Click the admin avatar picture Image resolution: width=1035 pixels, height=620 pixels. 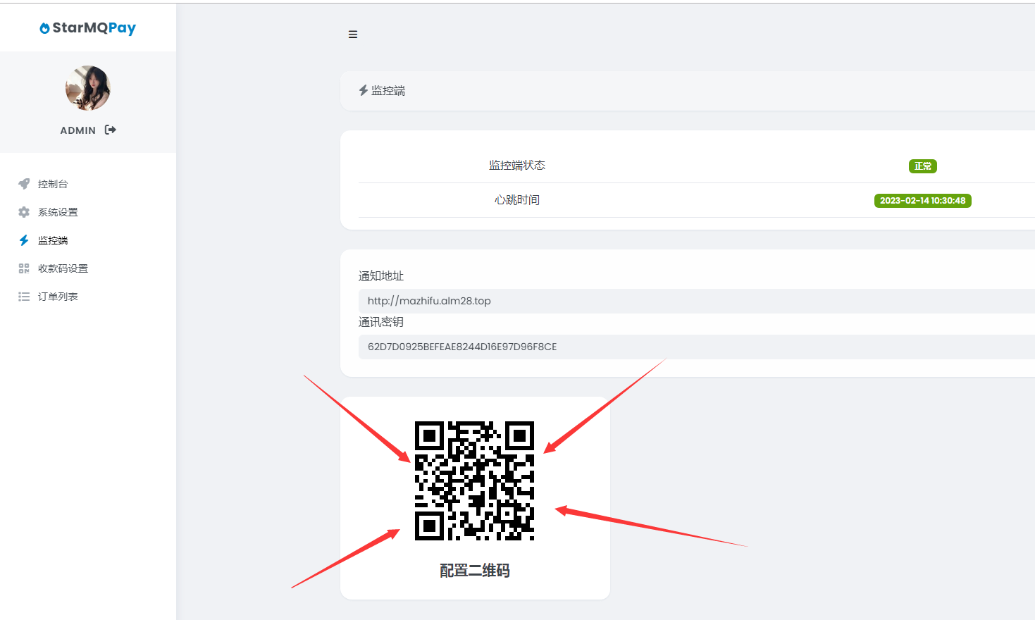(x=88, y=88)
